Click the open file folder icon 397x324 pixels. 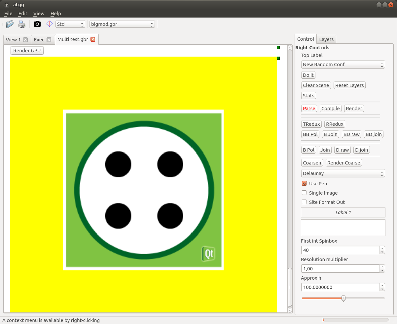click(x=10, y=24)
